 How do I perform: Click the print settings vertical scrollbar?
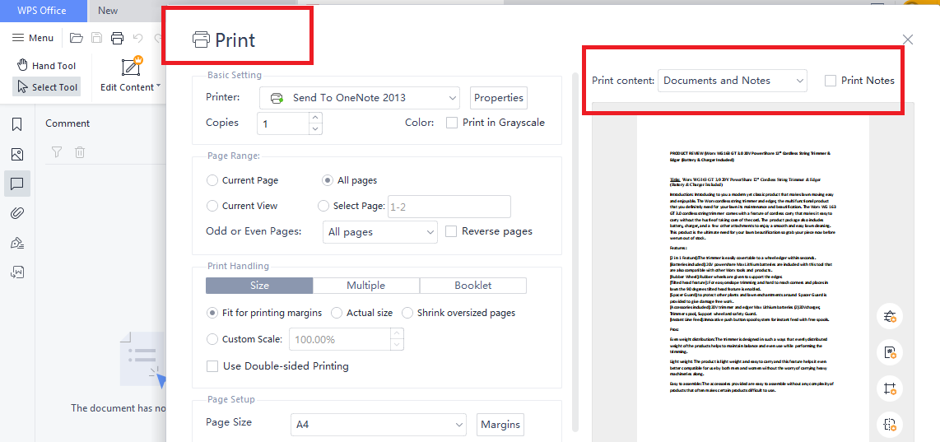click(x=575, y=252)
